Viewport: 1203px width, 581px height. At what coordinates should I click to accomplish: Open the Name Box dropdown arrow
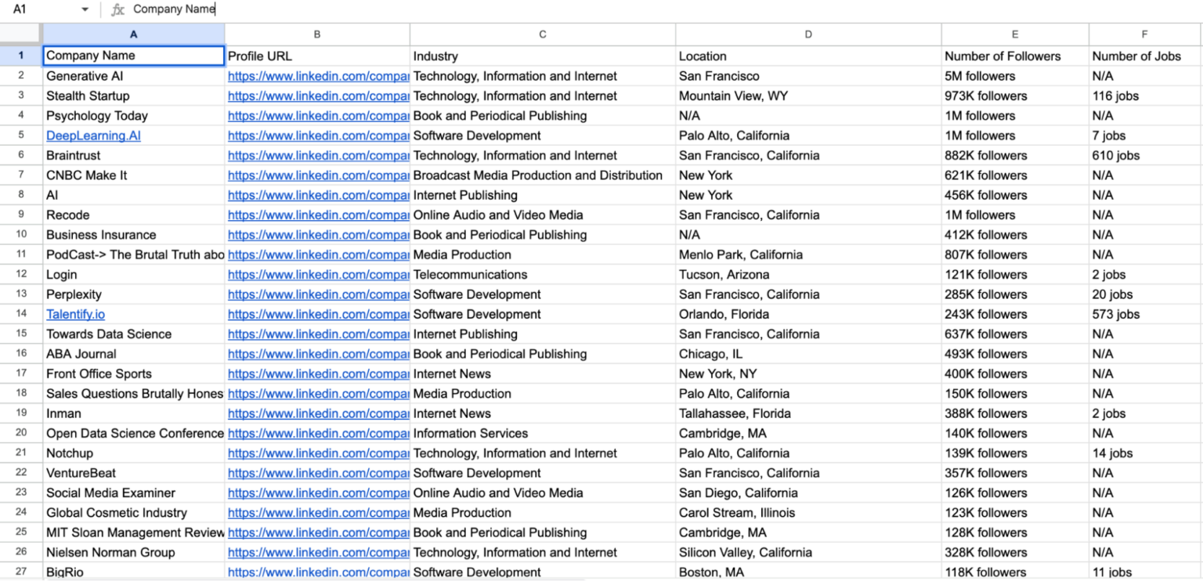(x=85, y=9)
